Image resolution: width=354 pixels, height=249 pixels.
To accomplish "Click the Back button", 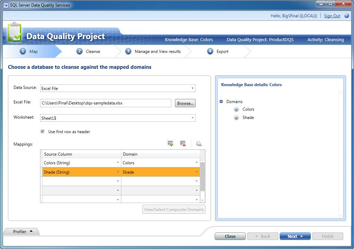I will (263, 236).
